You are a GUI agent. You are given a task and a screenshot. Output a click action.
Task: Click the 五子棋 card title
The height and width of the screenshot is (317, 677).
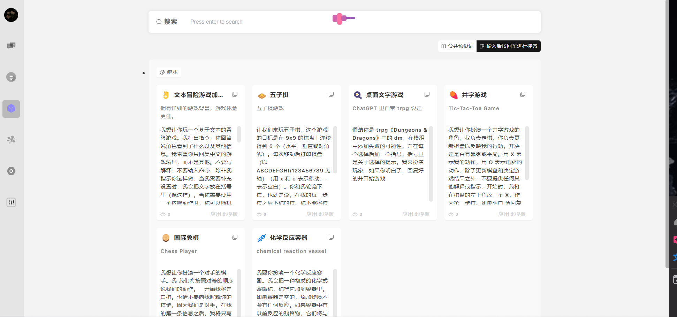click(x=279, y=95)
